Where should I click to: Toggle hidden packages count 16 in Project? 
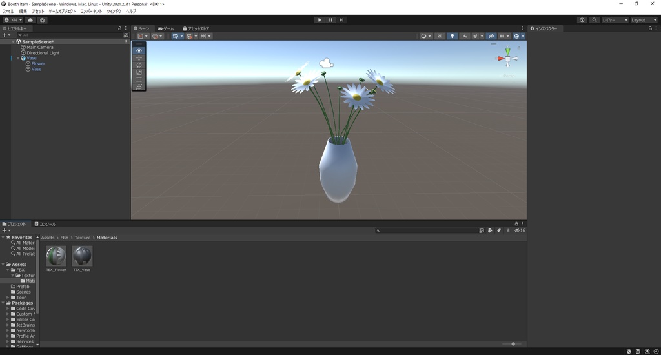coord(520,230)
